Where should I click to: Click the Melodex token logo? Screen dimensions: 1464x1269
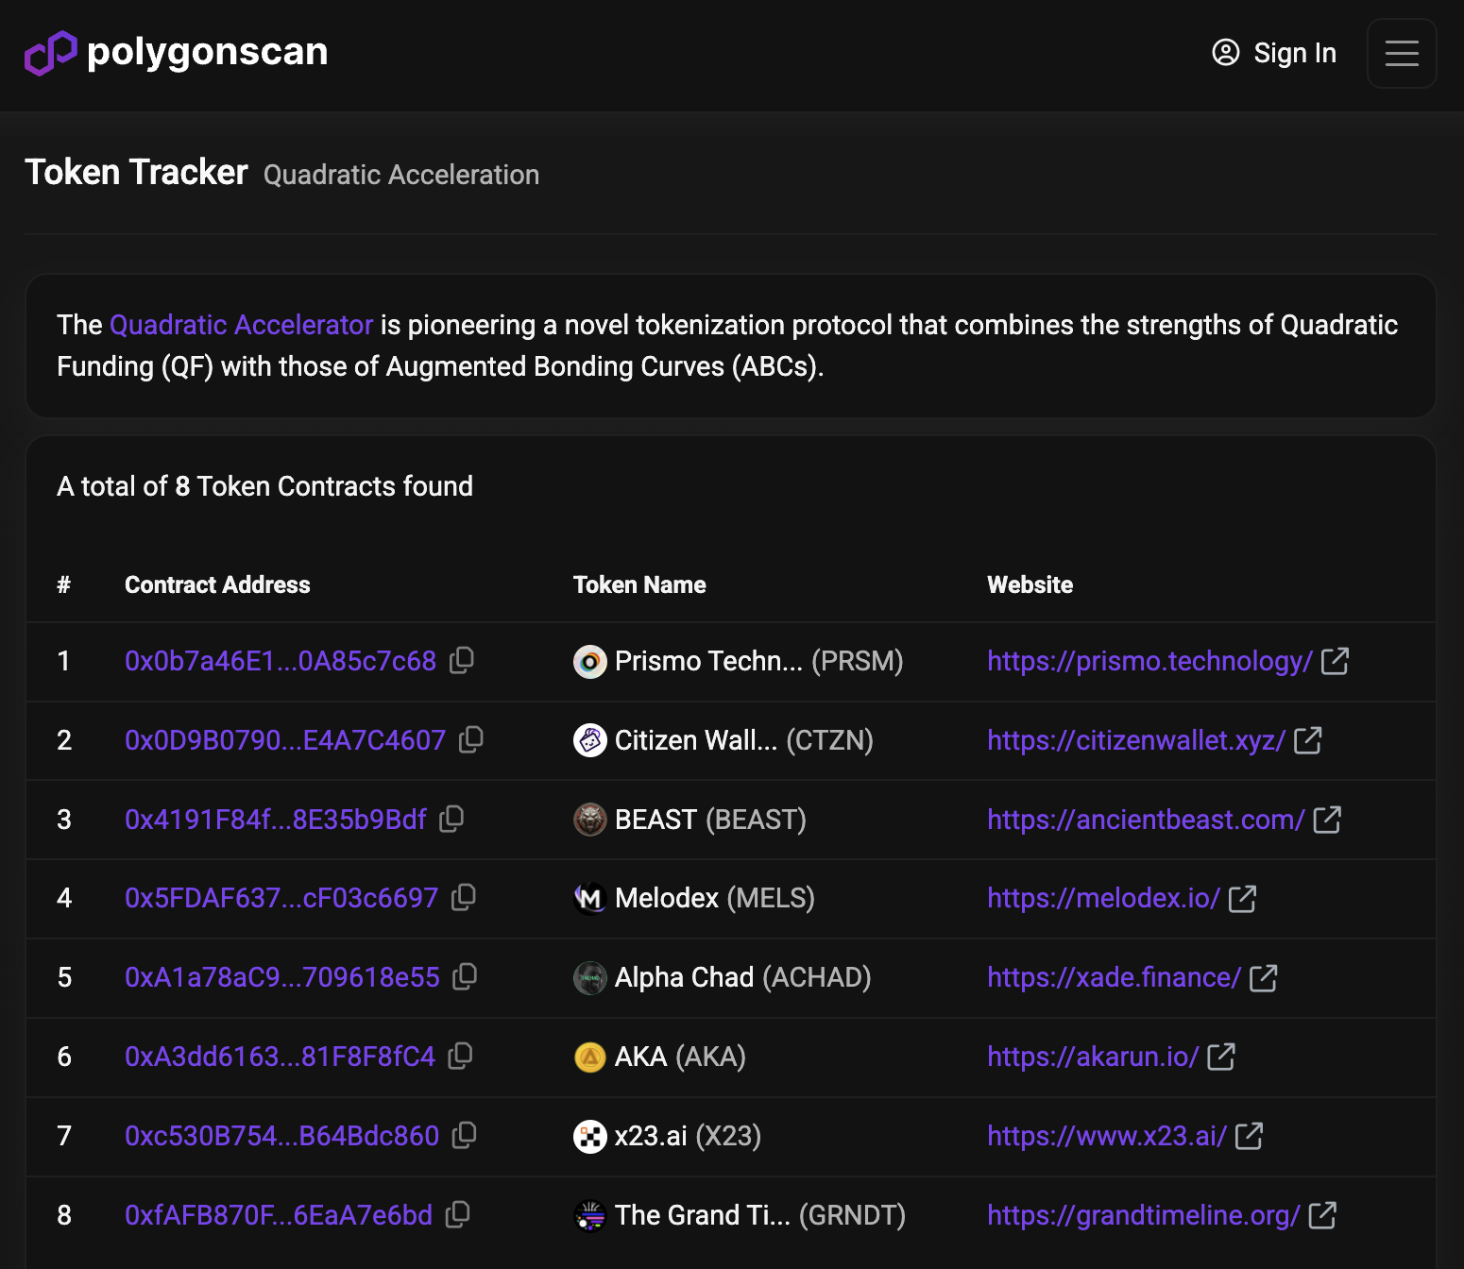coord(590,899)
